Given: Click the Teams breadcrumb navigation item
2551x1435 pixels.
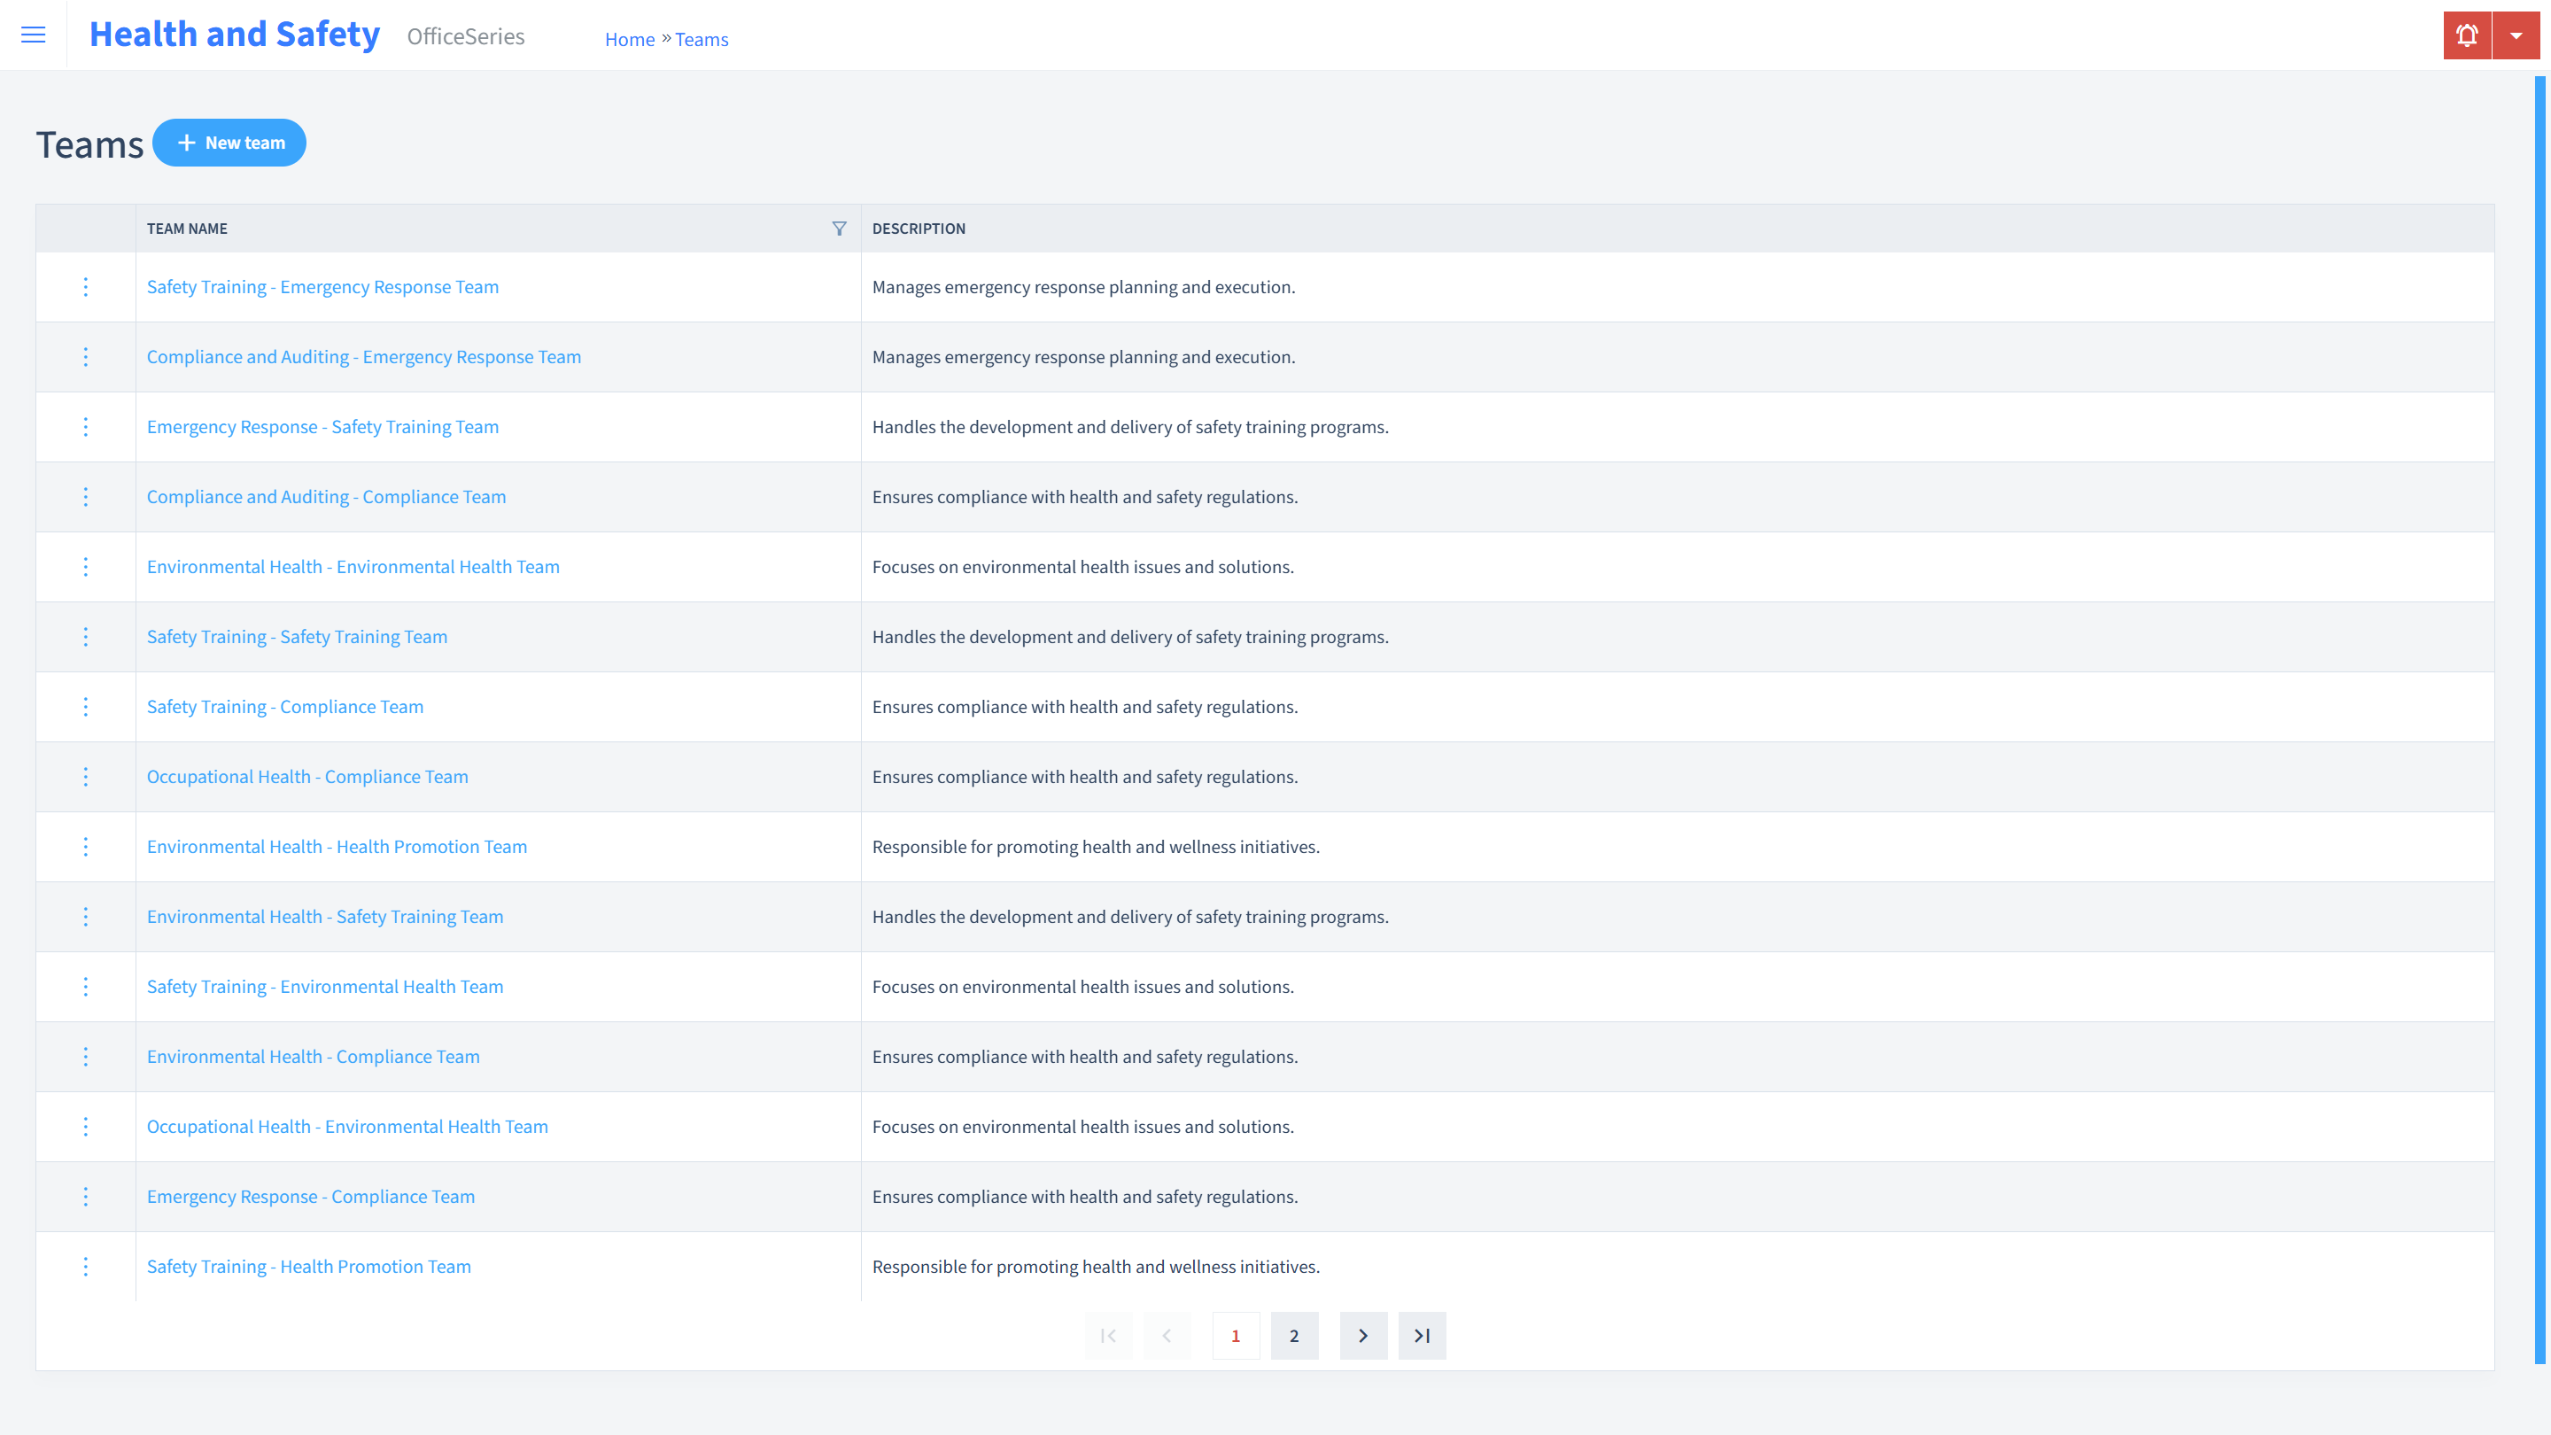Looking at the screenshot, I should pyautogui.click(x=701, y=39).
